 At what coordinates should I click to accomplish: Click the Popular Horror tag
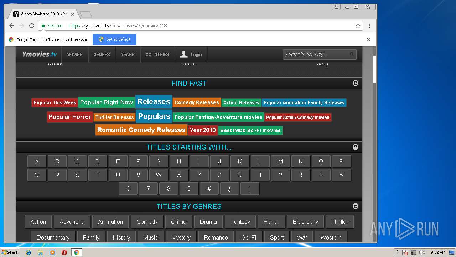(x=70, y=117)
